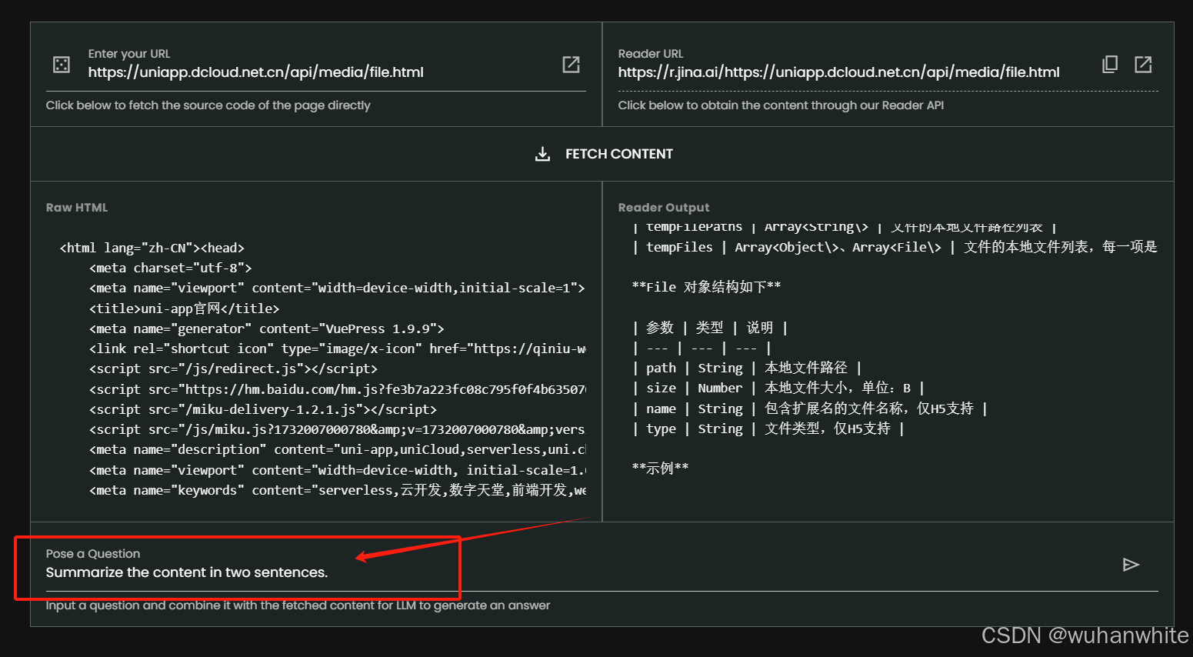Send the question with arrow icon
The image size is (1193, 657).
pos(1131,565)
